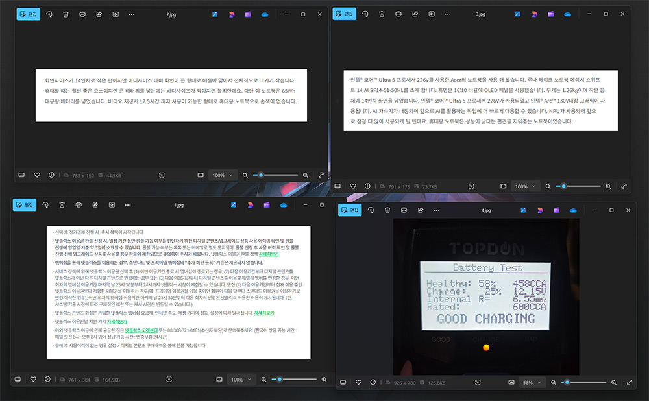This screenshot has height=401, width=649.
Task: Zoom out in the 1.jpg window
Action: coord(263,379)
